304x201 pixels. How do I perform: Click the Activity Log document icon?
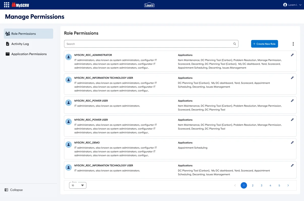[8, 44]
